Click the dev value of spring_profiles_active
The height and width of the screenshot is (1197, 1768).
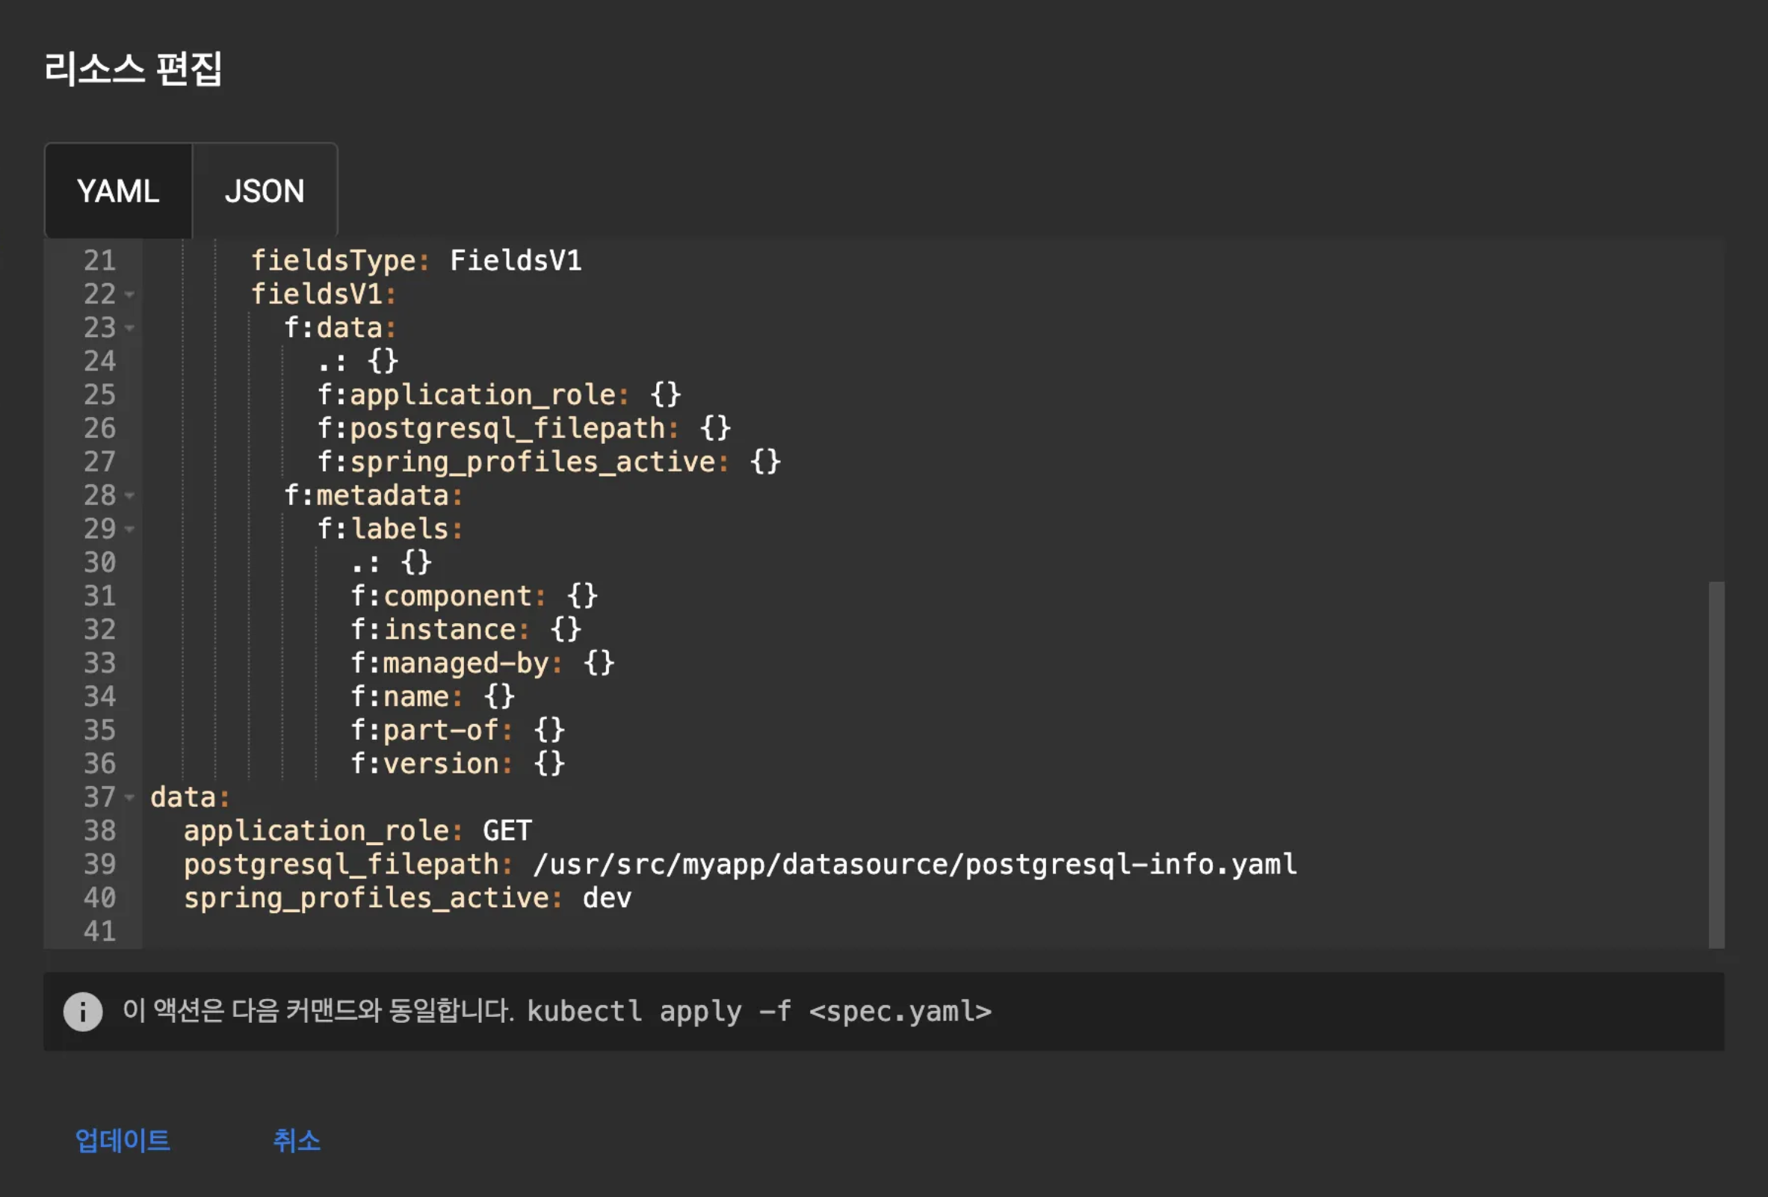606,898
